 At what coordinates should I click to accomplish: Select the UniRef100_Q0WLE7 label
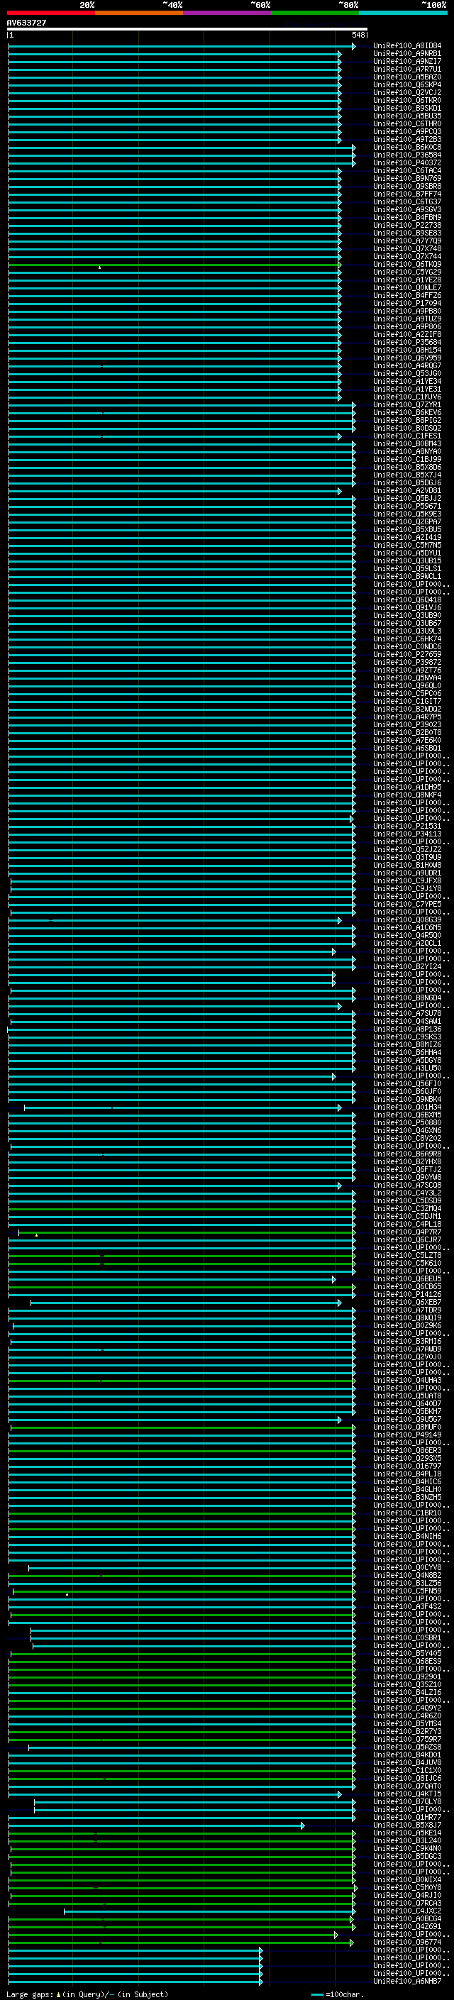click(x=407, y=288)
